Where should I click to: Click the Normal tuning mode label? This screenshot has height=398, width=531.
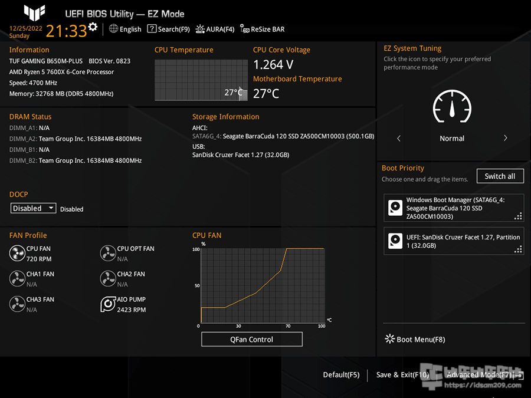pyautogui.click(x=452, y=138)
